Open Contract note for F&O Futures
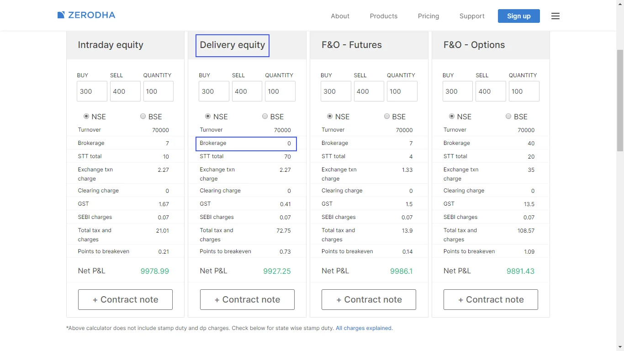This screenshot has height=351, width=624. (x=369, y=299)
